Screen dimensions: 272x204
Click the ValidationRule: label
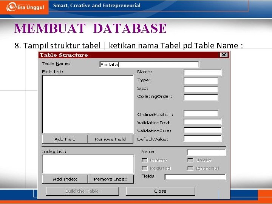tap(154, 131)
